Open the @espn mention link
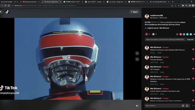The width and height of the screenshot is (195, 110). tap(183, 22)
